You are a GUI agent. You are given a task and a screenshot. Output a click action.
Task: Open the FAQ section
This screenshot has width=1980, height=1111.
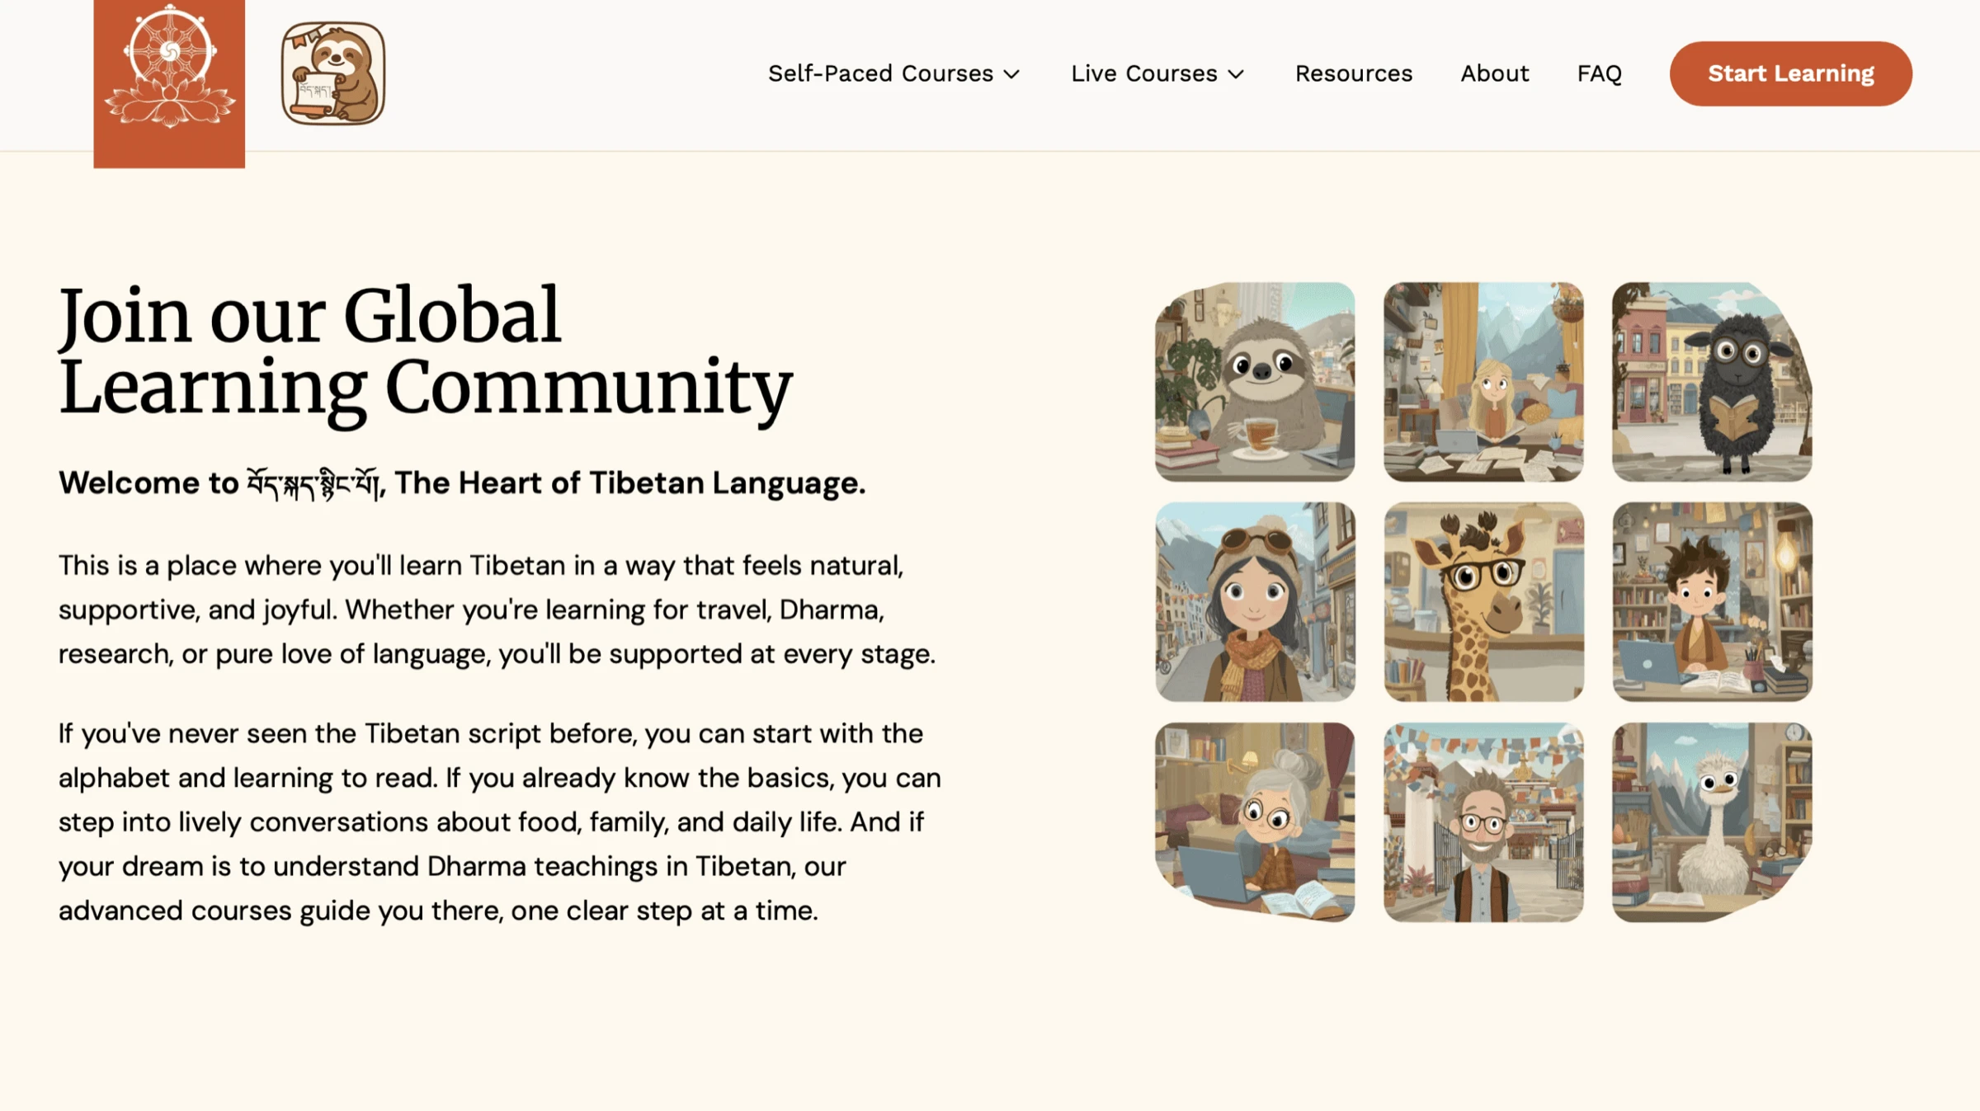1599,73
